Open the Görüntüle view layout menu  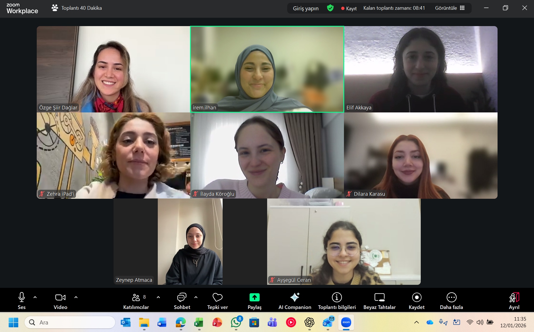450,8
